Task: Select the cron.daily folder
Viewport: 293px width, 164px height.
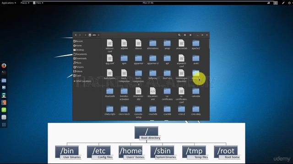Action: [196, 111]
